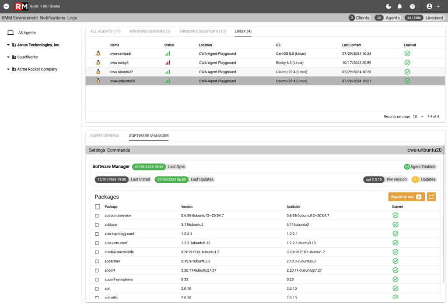Check the alsa-ucm-conf package checkbox

click(97, 243)
